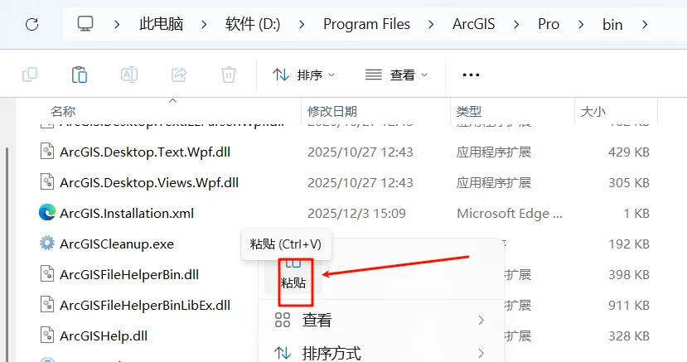Select file ArcGIS.Desktop.Views.Wpf.dll
Image resolution: width=687 pixels, height=362 pixels.
tap(149, 182)
